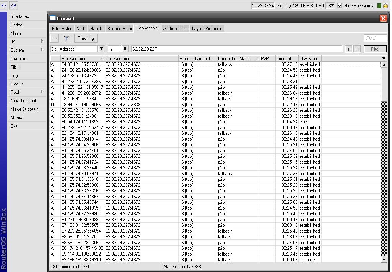Click the Tracking button

tap(86, 38)
